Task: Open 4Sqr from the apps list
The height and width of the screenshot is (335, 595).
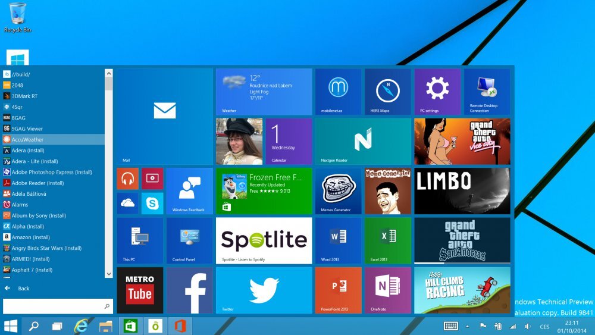Action: tap(52, 107)
